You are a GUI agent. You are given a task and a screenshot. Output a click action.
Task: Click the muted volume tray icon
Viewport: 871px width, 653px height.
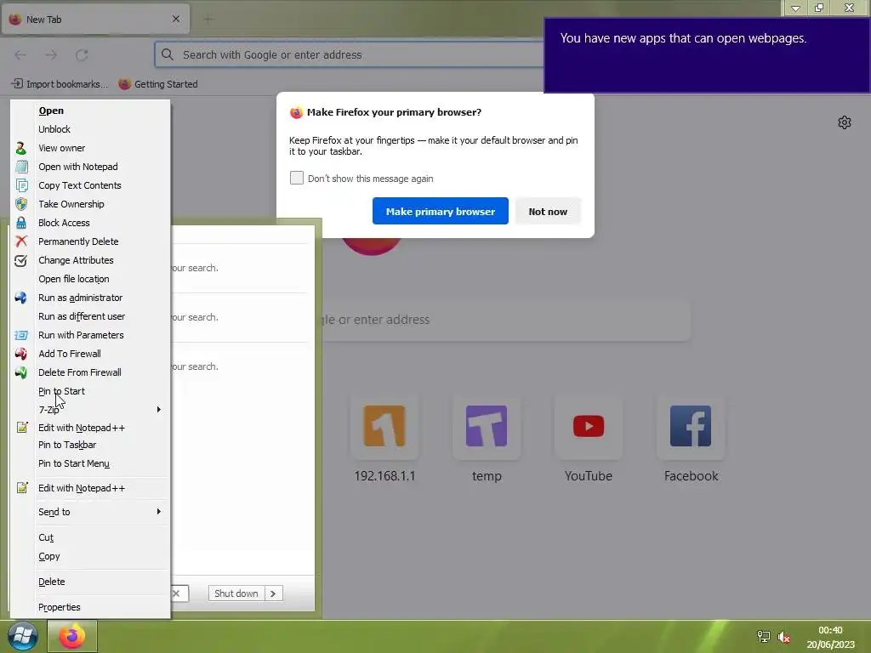tap(783, 637)
